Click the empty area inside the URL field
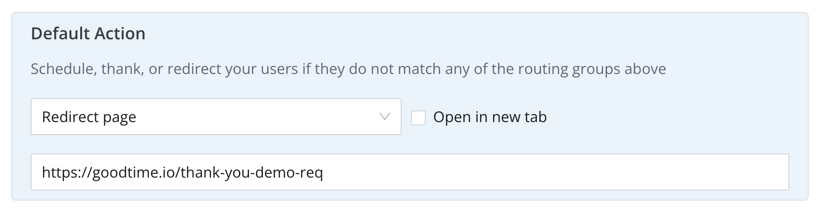Image resolution: width=819 pixels, height=209 pixels. (557, 172)
